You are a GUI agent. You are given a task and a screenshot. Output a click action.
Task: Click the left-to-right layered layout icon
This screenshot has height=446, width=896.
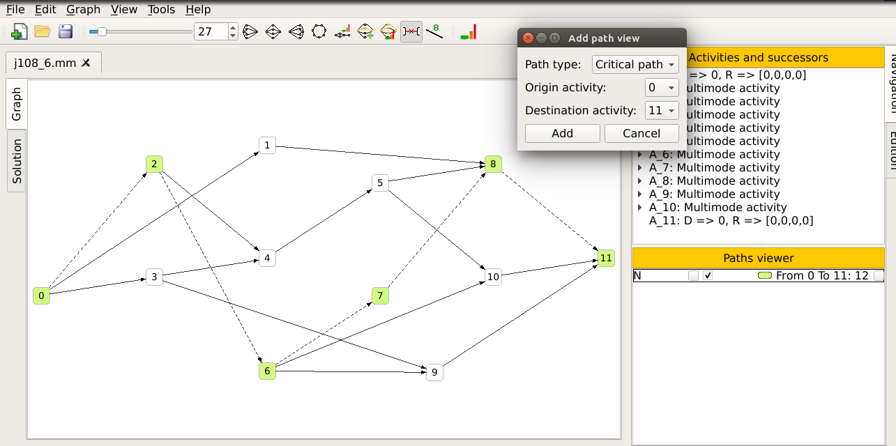pos(250,31)
